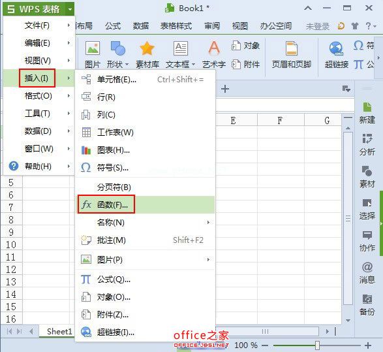The image size is (383, 352).
Task: Select 超链接(I)... menu entry
Action: pyautogui.click(x=146, y=332)
